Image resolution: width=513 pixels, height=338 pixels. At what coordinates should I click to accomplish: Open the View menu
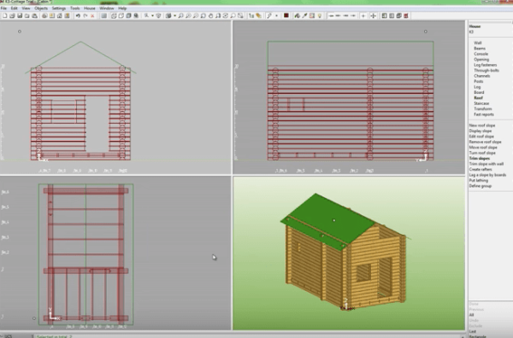tap(26, 9)
